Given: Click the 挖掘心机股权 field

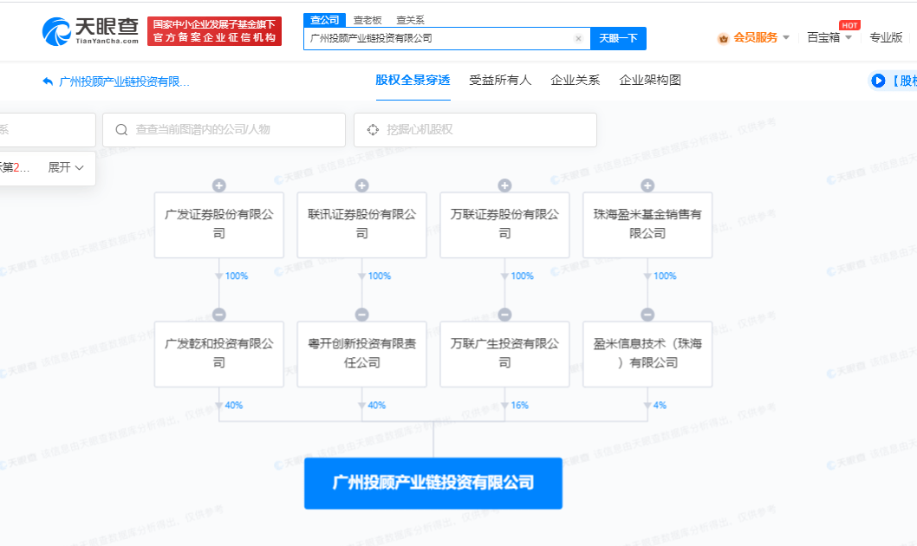Looking at the screenshot, I should tap(475, 130).
